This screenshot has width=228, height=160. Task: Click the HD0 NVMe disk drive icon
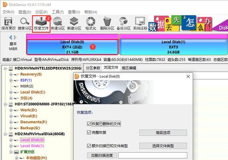tap(11, 68)
